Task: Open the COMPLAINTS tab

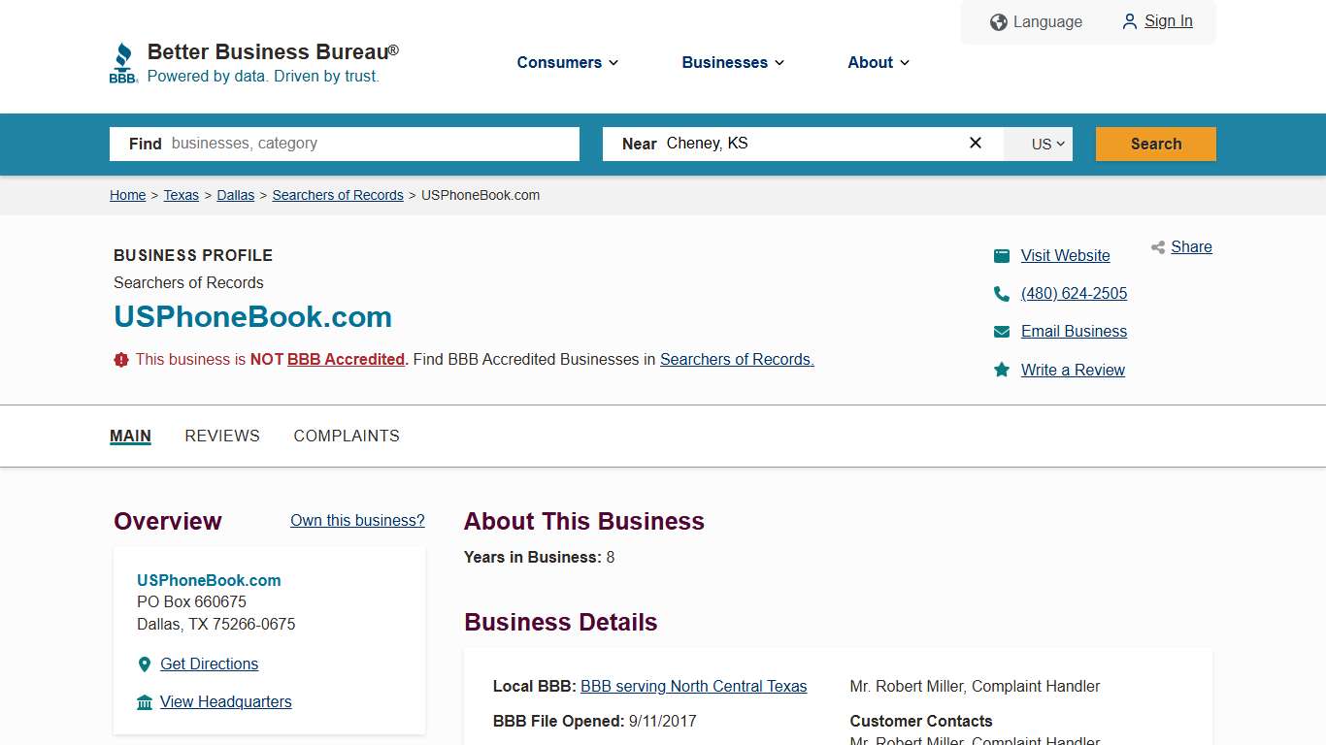Action: pos(347,436)
